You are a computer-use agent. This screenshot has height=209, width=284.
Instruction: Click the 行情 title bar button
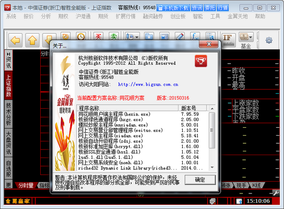pyautogui.click(x=223, y=8)
